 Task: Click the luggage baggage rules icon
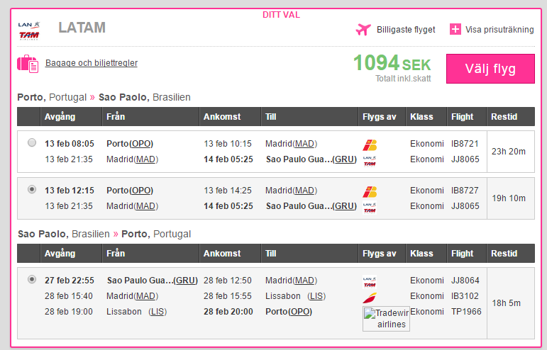pos(28,63)
